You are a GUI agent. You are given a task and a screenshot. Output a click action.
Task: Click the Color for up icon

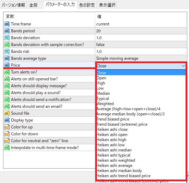coord(7,127)
